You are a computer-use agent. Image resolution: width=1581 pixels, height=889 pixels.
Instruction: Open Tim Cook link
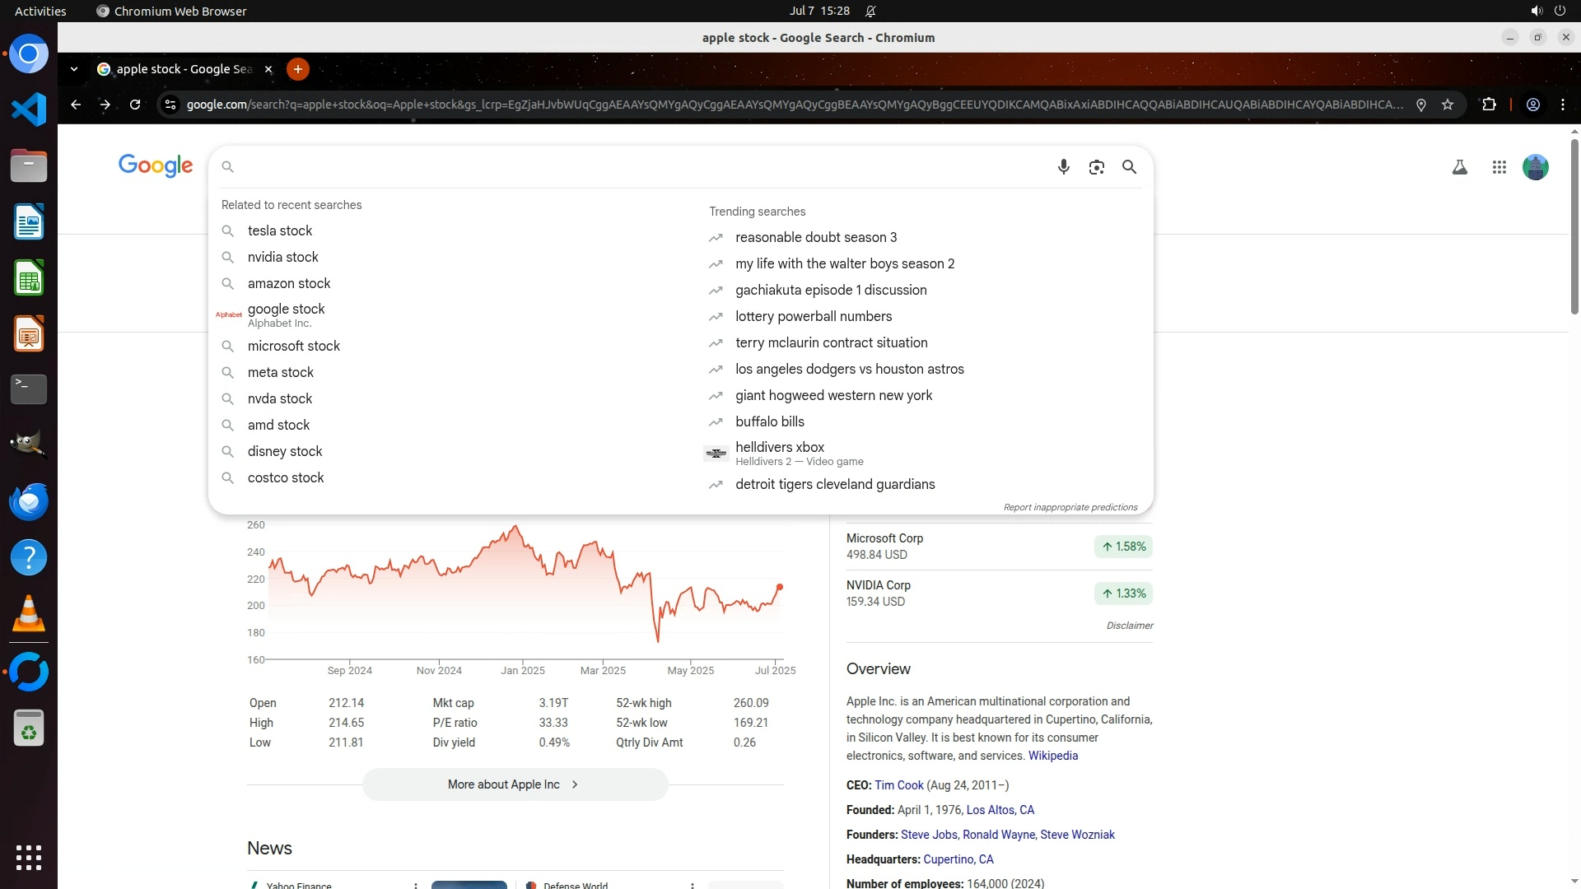coord(898,785)
